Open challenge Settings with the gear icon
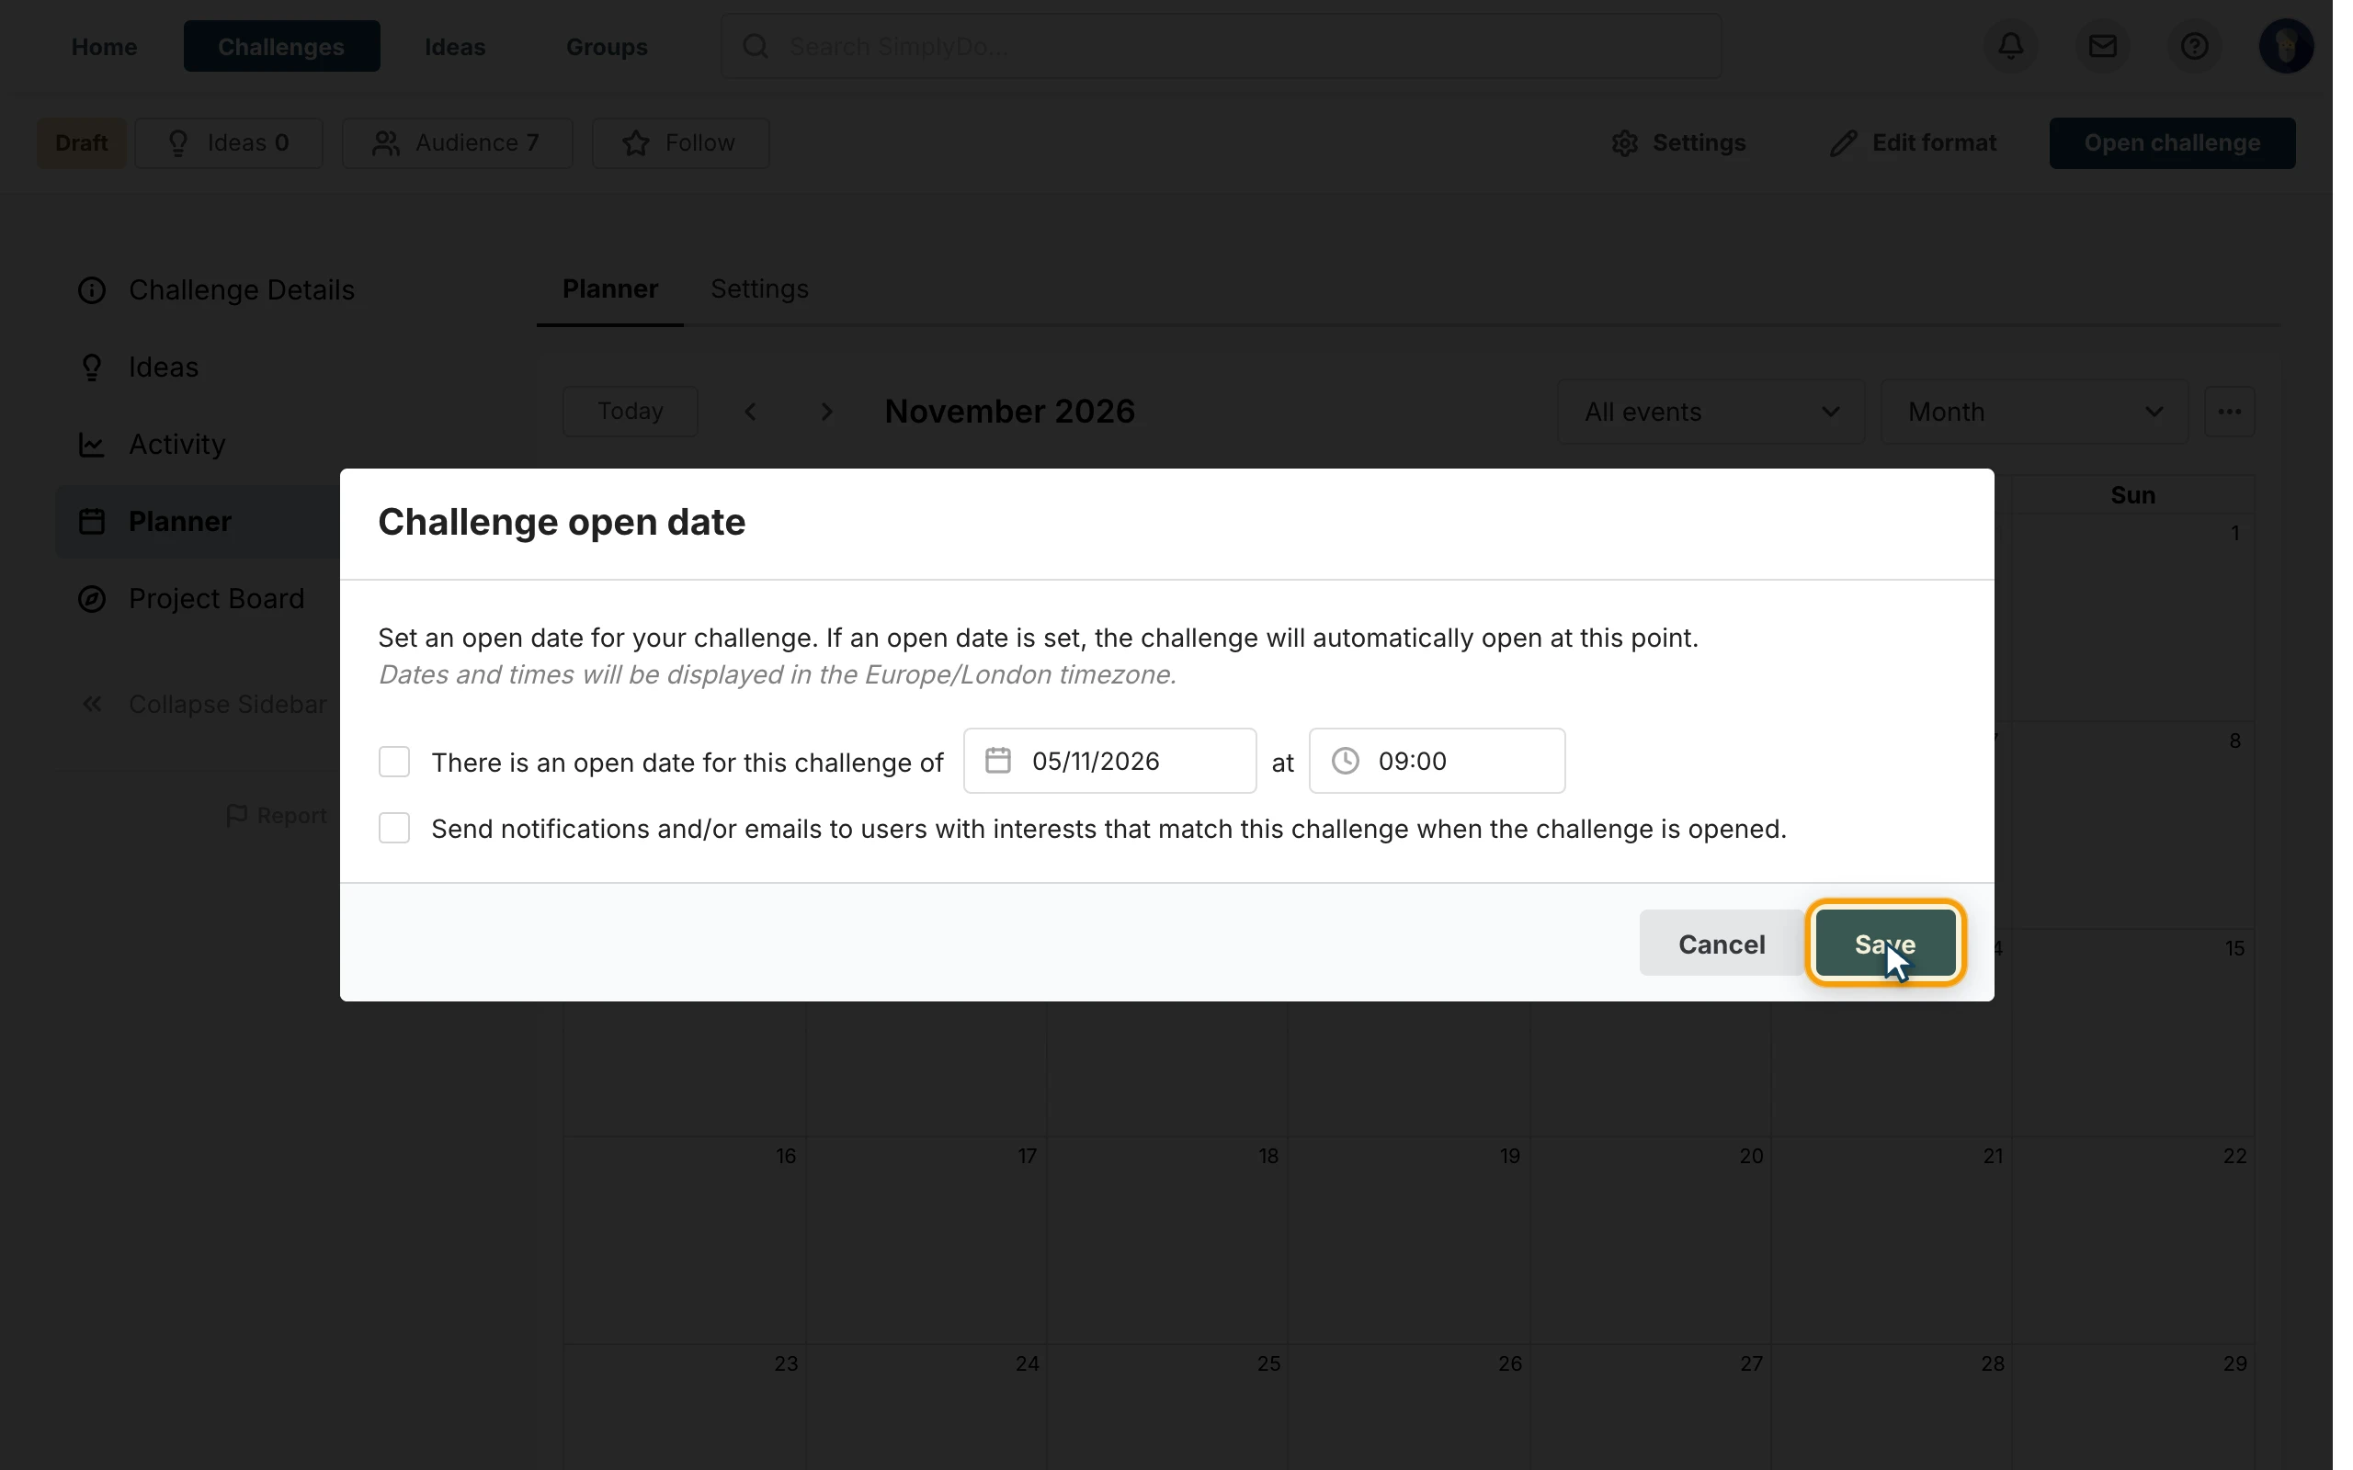2353x1470 pixels. [x=1678, y=143]
